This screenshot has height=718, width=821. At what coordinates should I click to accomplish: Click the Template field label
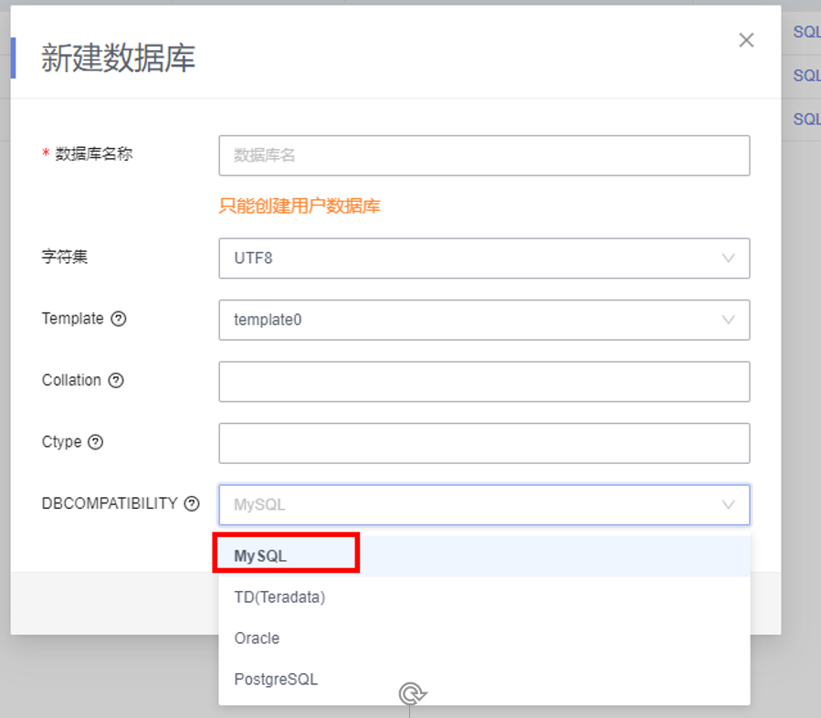pyautogui.click(x=73, y=319)
